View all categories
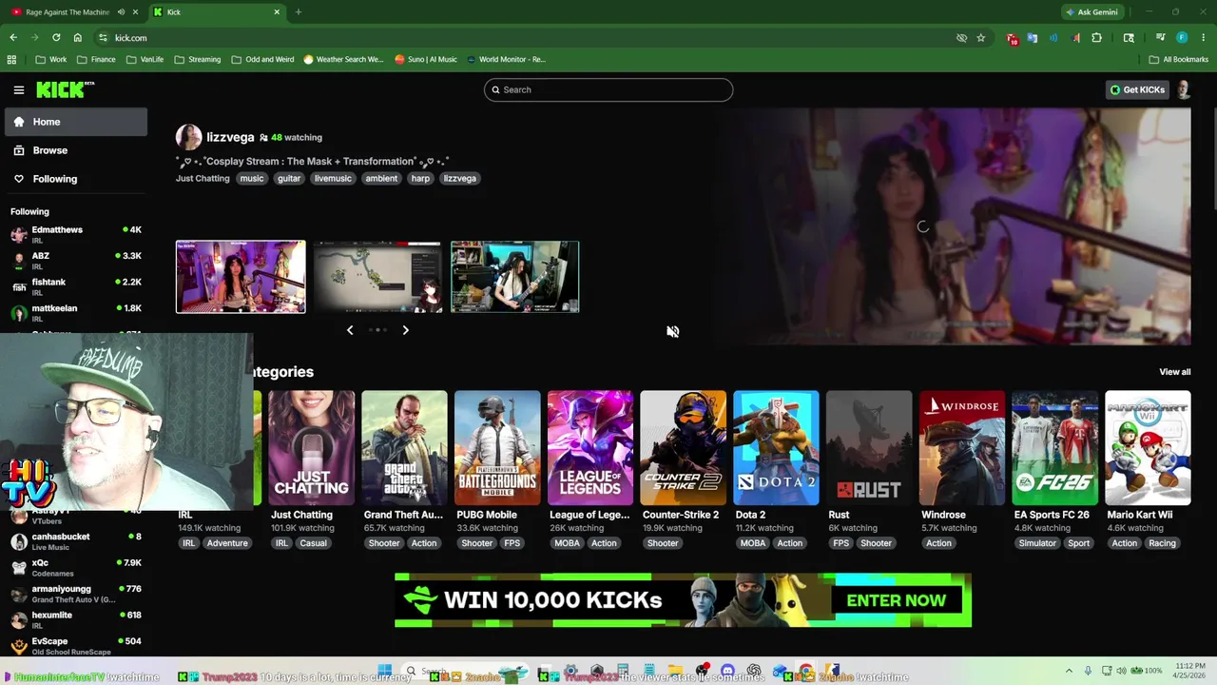The image size is (1217, 685). [1174, 372]
